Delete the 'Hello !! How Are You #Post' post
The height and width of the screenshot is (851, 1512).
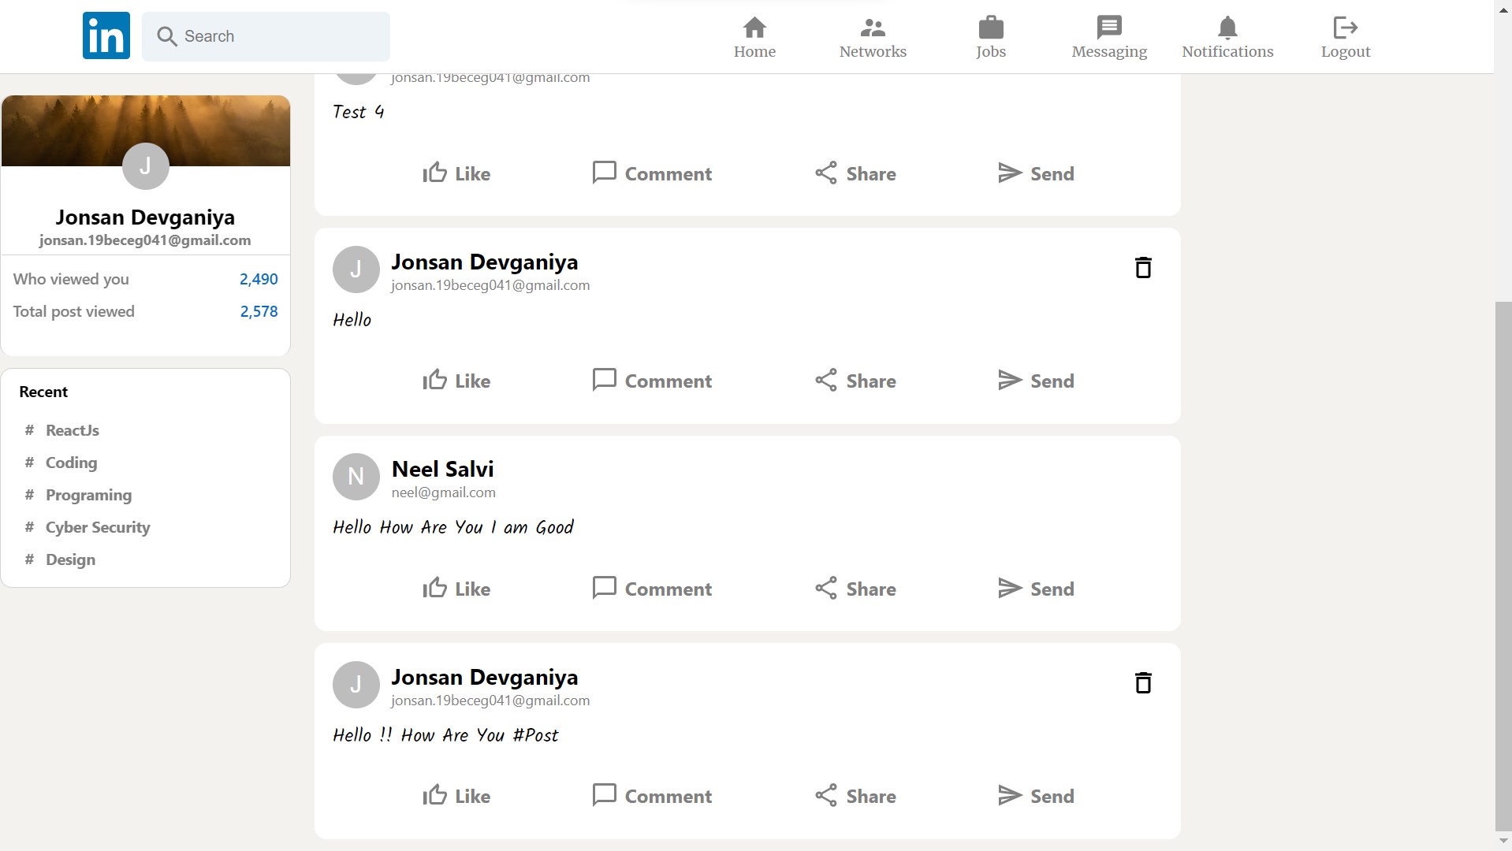(x=1142, y=682)
